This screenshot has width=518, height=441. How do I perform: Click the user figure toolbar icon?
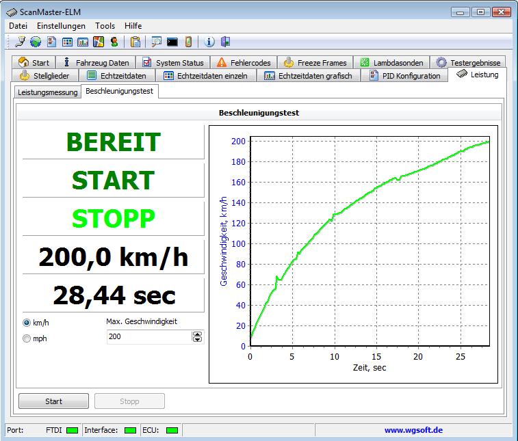pos(114,42)
